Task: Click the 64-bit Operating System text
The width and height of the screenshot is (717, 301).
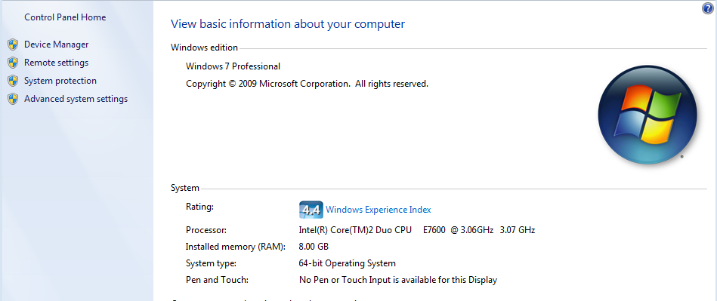Action: pyautogui.click(x=347, y=263)
